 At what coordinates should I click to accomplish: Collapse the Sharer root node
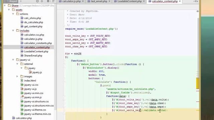(x=5, y=6)
